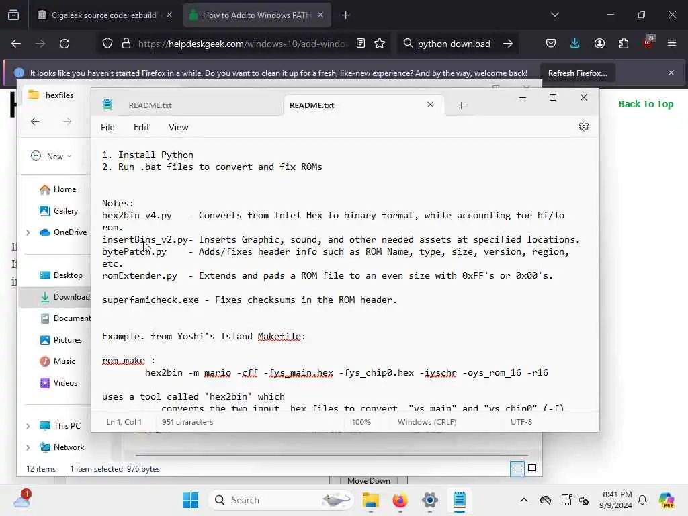
Task: Dismiss the Firefox refresh notification bar
Action: (x=671, y=73)
